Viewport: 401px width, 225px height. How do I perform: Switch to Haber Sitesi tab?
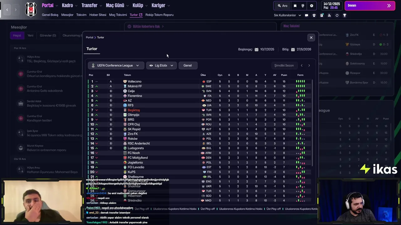(98, 15)
